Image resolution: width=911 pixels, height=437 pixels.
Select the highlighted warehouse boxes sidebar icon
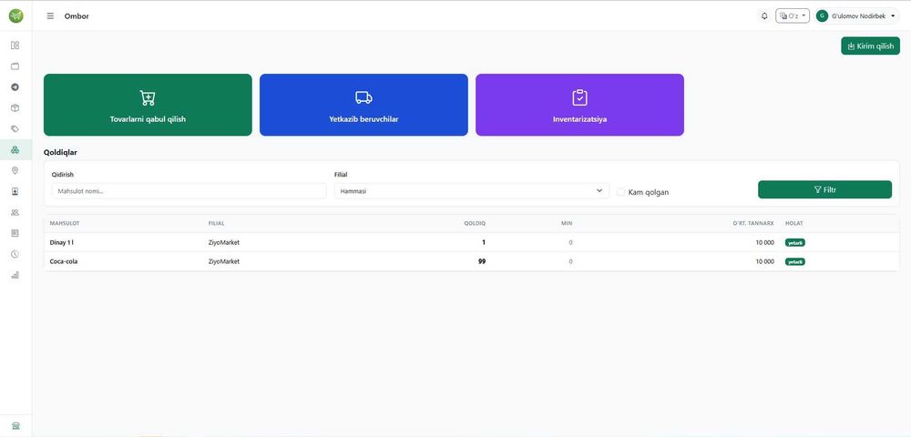pos(15,149)
